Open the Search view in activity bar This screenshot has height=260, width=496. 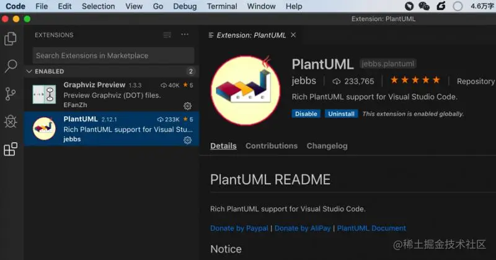pos(11,66)
